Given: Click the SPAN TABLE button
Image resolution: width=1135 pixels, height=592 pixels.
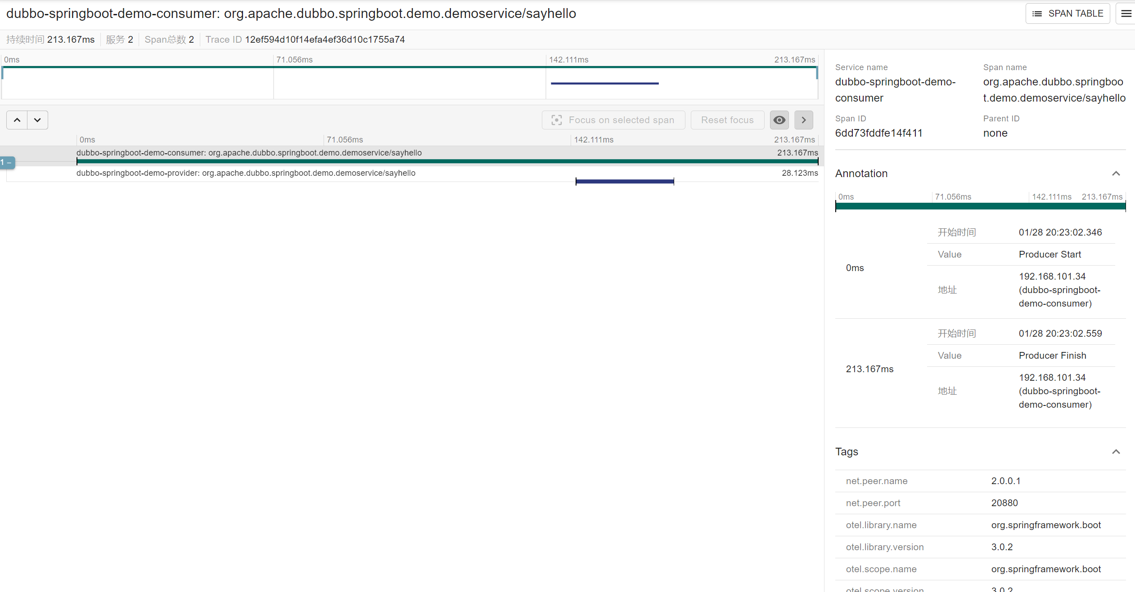Looking at the screenshot, I should (1067, 13).
